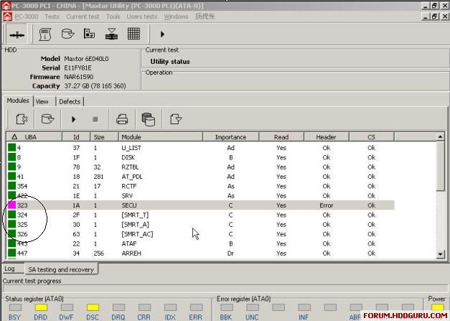Sort by Size column header
This screenshot has height=321, width=450.
tap(104, 137)
